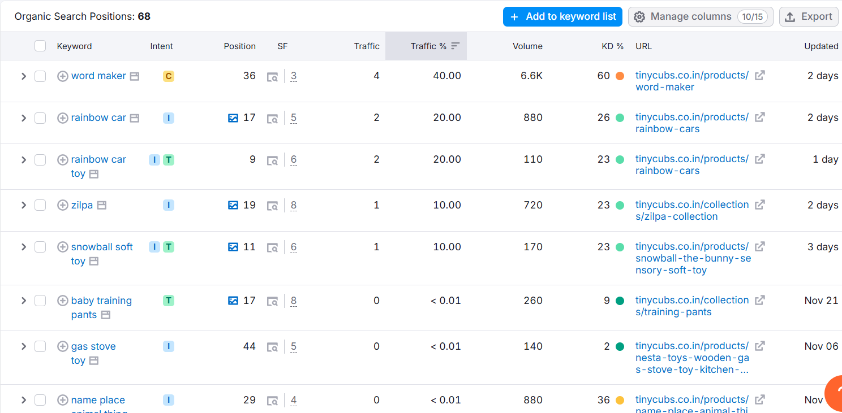Image resolution: width=842 pixels, height=413 pixels.
Task: Expand the gas stove toy row
Action: click(x=23, y=346)
